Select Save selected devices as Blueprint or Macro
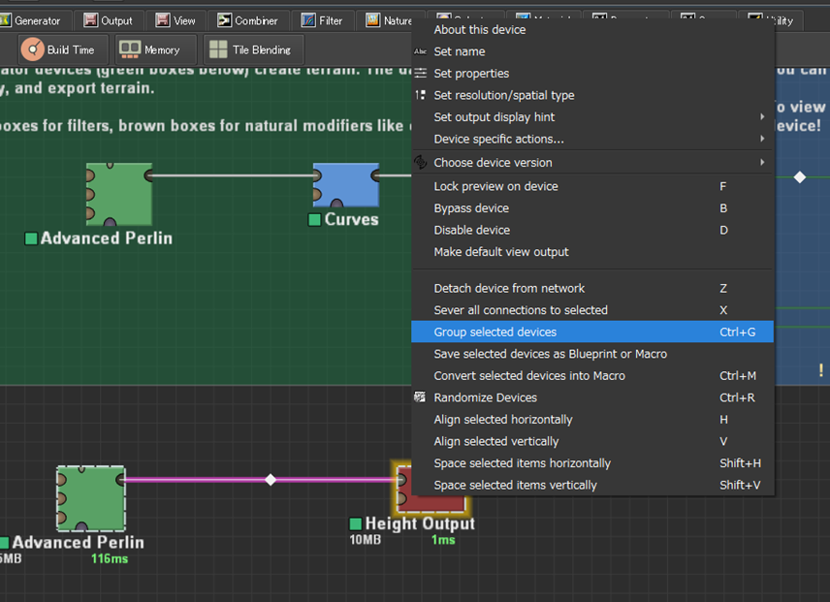This screenshot has height=602, width=830. [x=592, y=354]
